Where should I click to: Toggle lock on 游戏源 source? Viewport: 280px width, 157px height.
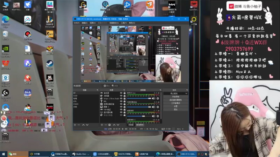tap(125, 93)
